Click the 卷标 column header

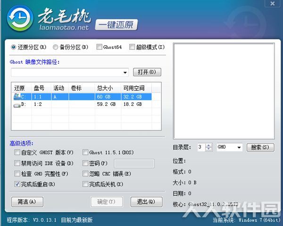point(82,88)
